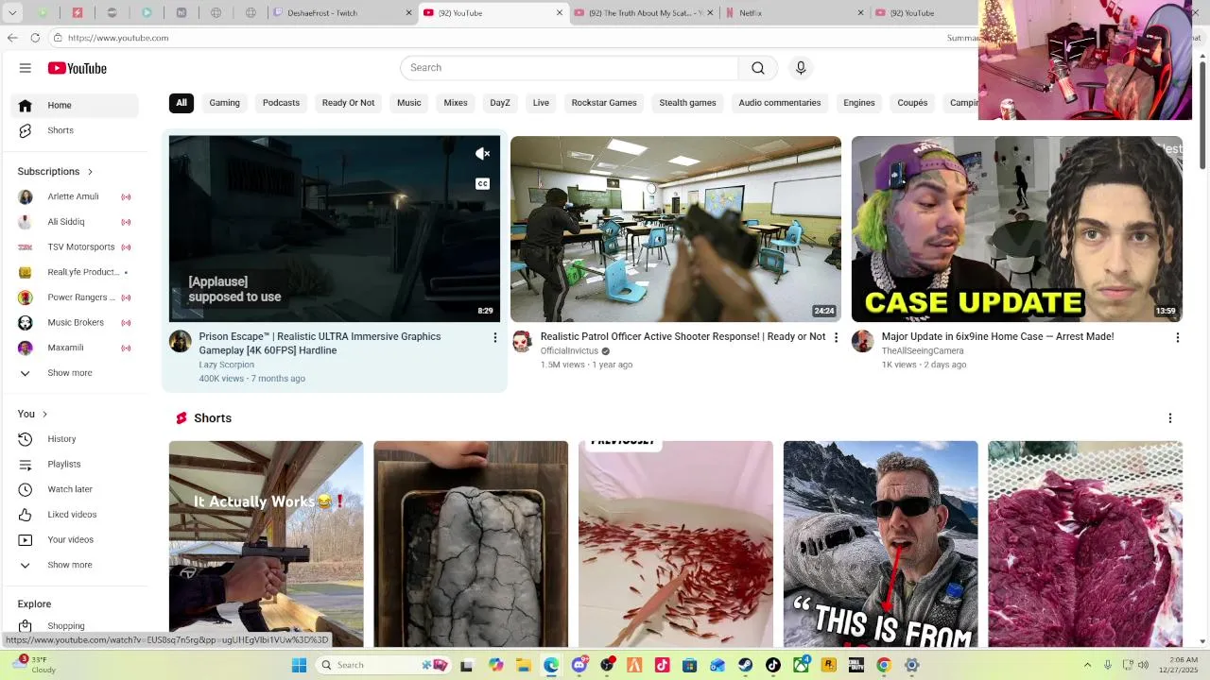The width and height of the screenshot is (1210, 680).
Task: Open the It Actually Works short
Action: (x=266, y=544)
